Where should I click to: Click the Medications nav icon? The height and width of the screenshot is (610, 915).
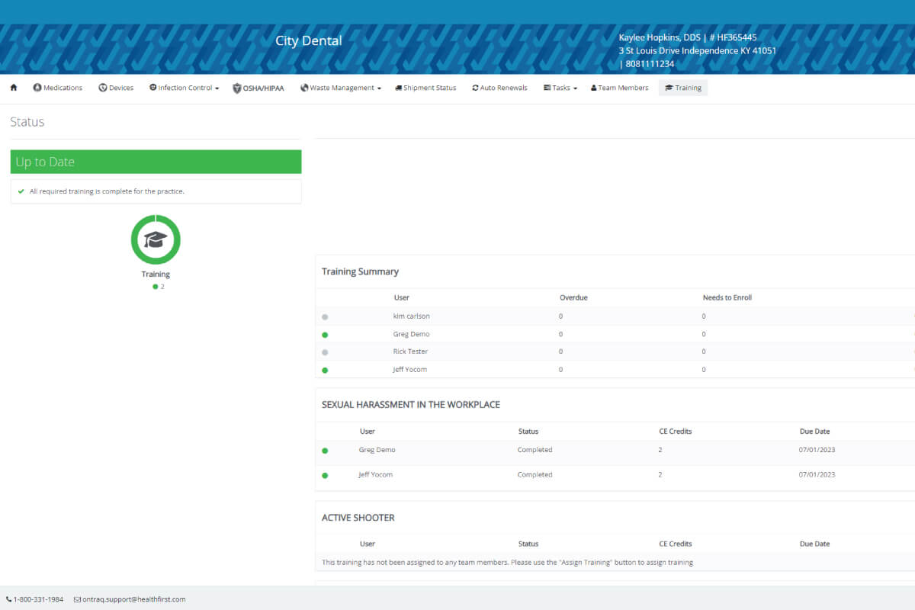coord(37,88)
